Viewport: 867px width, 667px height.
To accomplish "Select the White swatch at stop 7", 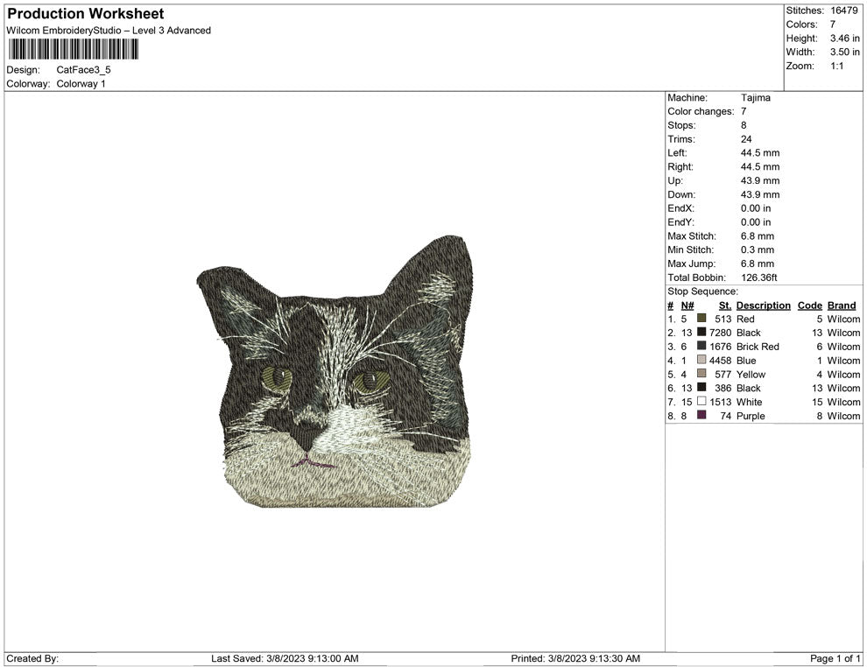I will pos(701,402).
